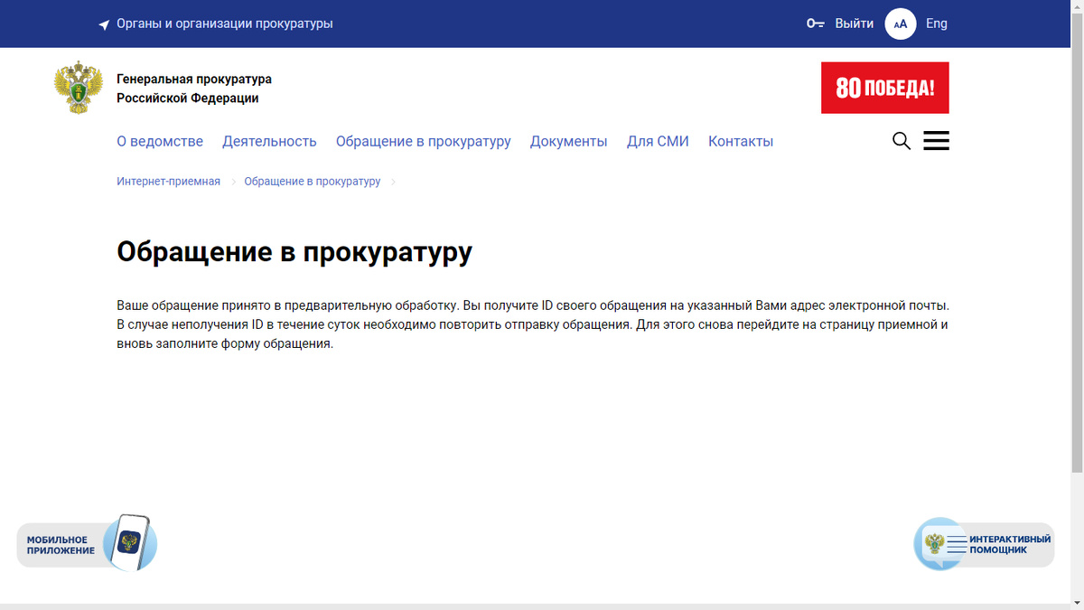Open font size settings via the аА circle
The height and width of the screenshot is (610, 1084).
(900, 23)
